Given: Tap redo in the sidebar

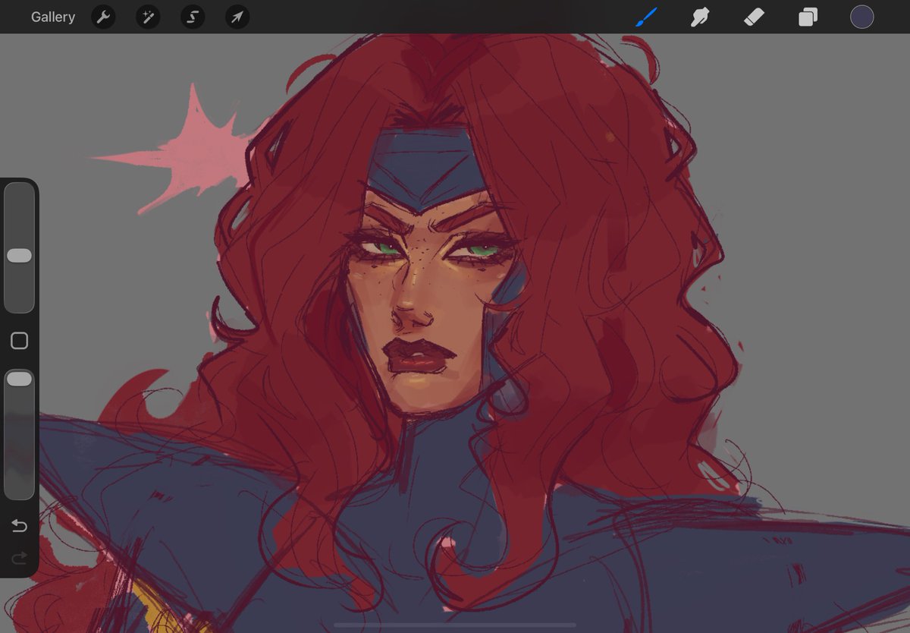Looking at the screenshot, I should click(18, 558).
